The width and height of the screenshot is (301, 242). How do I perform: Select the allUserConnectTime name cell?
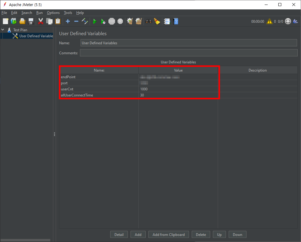tap(99, 95)
